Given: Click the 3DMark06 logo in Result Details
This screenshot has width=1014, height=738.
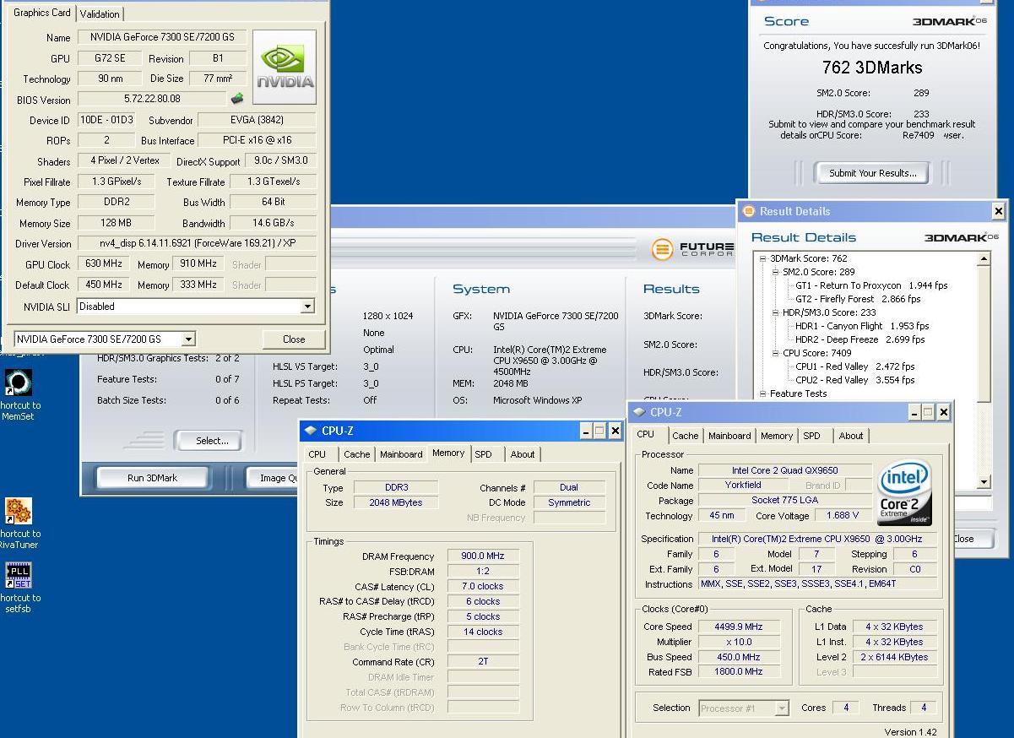Looking at the screenshot, I should (961, 238).
